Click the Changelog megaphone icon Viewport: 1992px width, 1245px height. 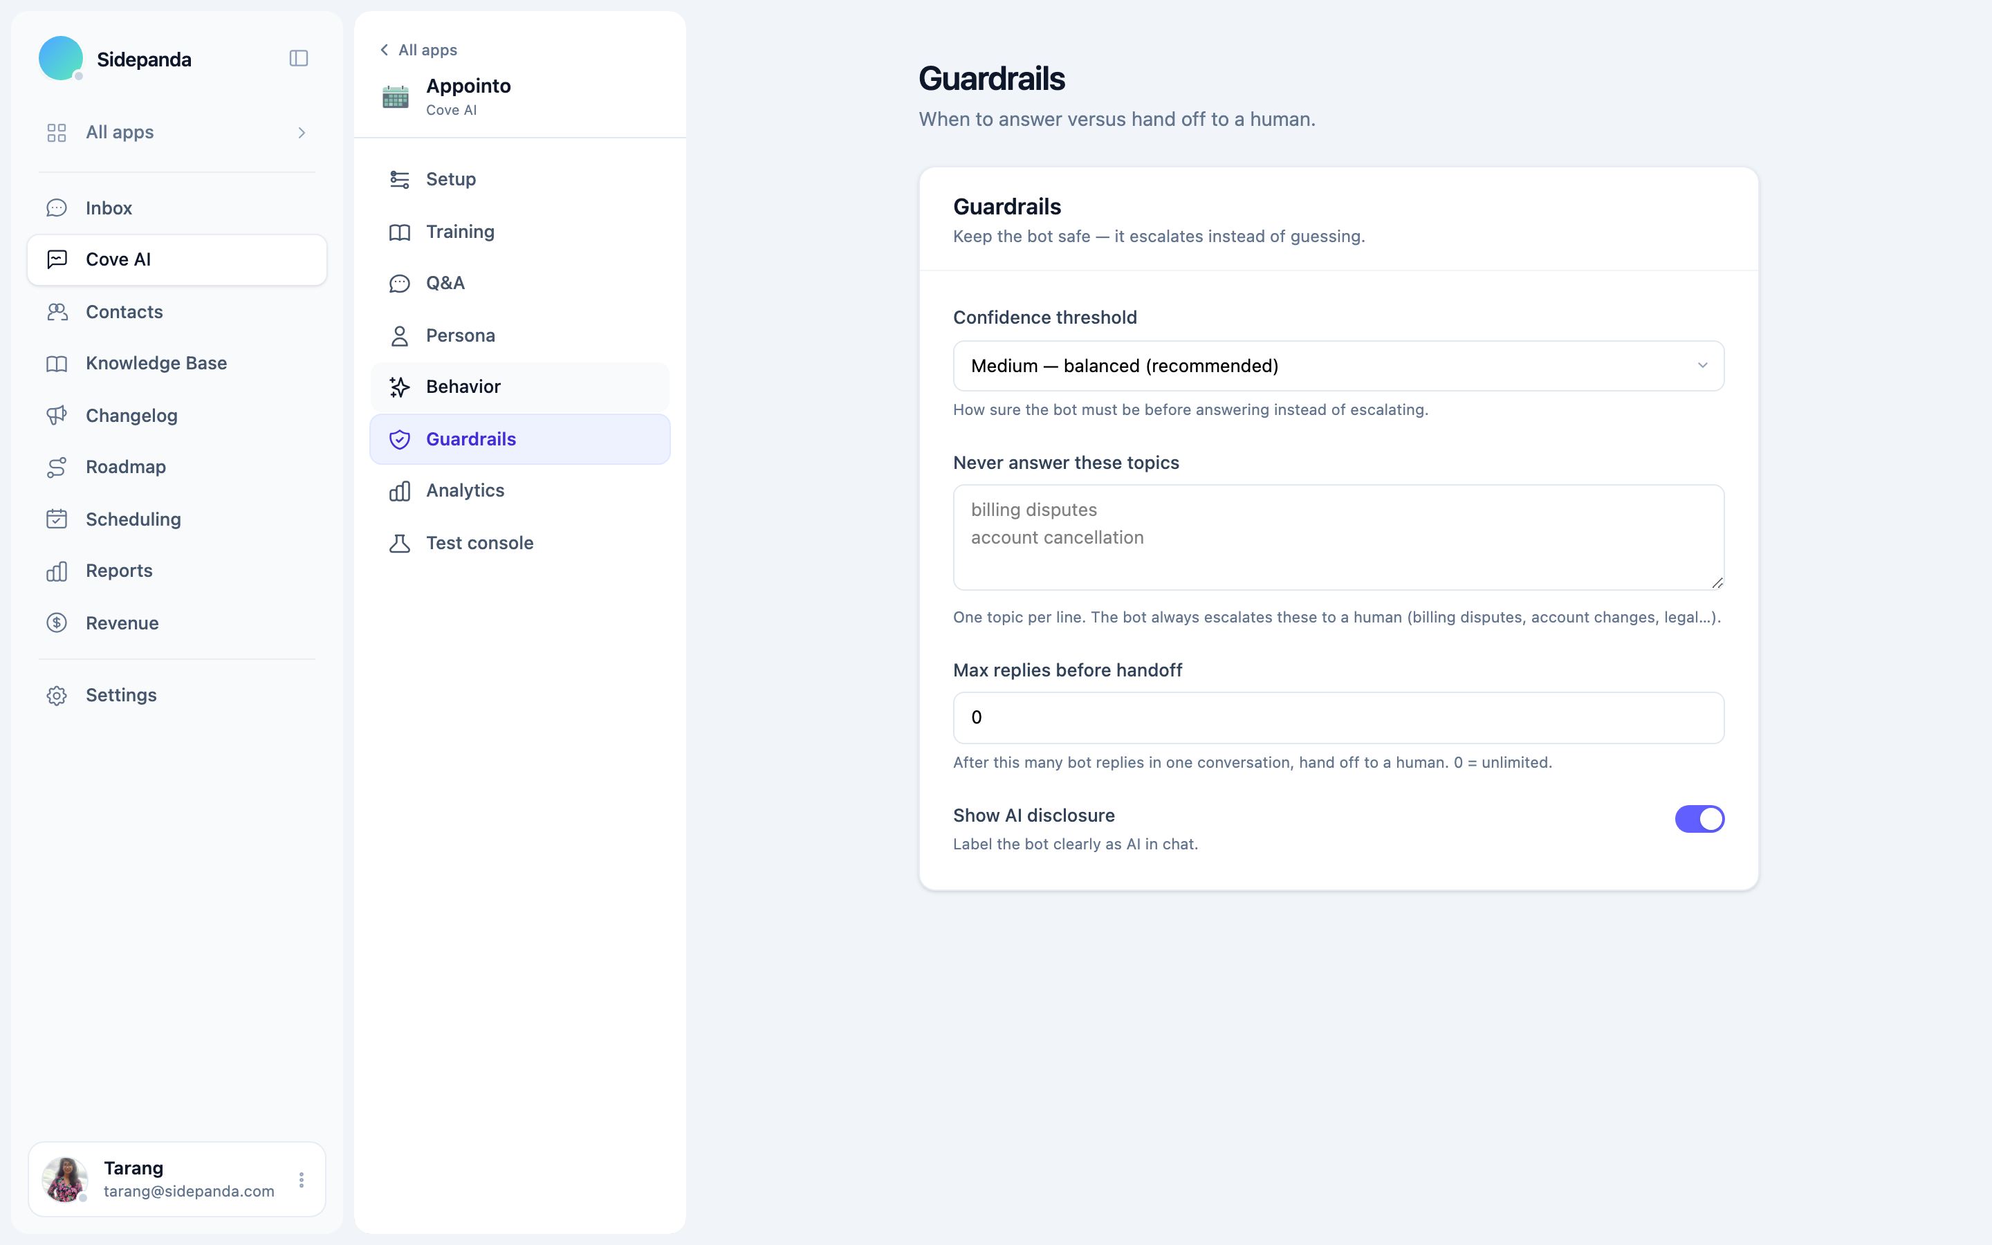click(x=57, y=416)
